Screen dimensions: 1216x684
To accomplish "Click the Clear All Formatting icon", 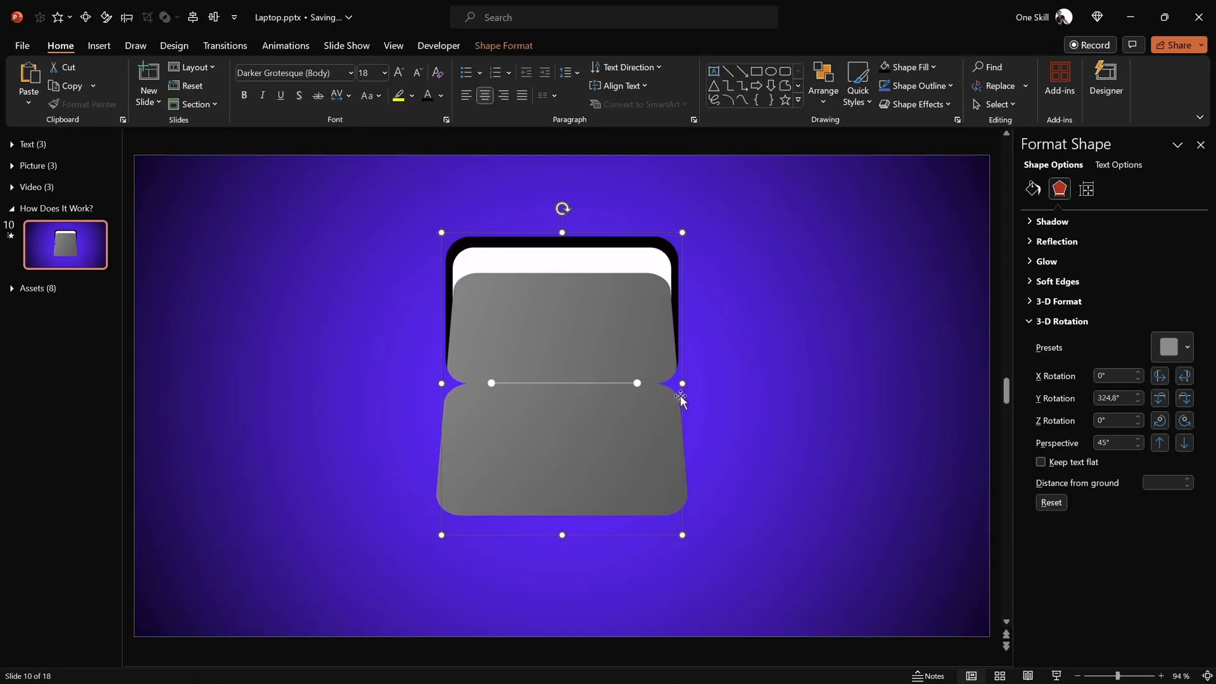I will coord(438,72).
